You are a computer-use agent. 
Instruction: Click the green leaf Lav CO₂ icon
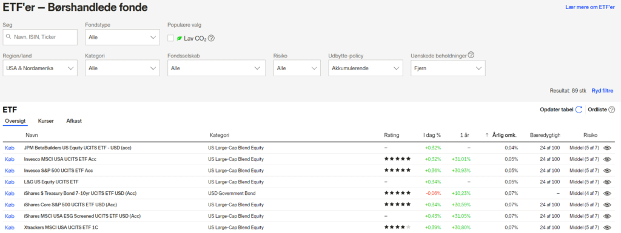click(x=180, y=38)
